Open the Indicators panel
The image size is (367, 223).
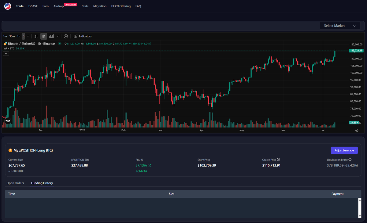pyautogui.click(x=83, y=36)
